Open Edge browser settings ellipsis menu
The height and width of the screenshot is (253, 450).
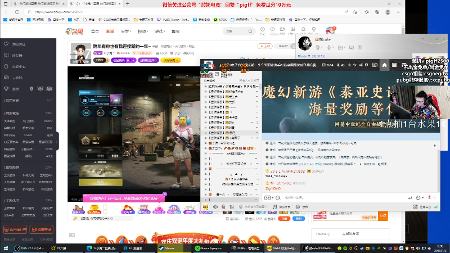[x=398, y=12]
